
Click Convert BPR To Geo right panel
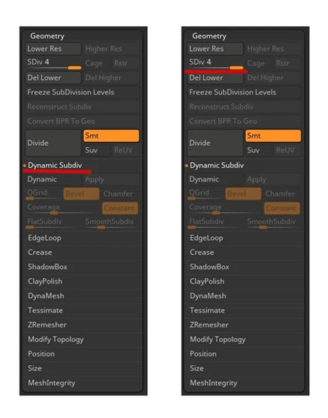click(244, 121)
